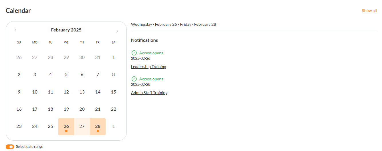The height and width of the screenshot is (151, 382).
Task: Pick February 14 in the calendar
Action: 98,92
